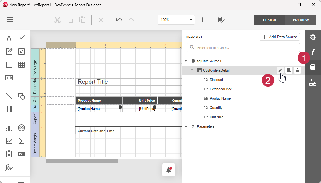Collapse the CustOrdersDetail field list
This screenshot has width=321, height=183.
[192, 70]
